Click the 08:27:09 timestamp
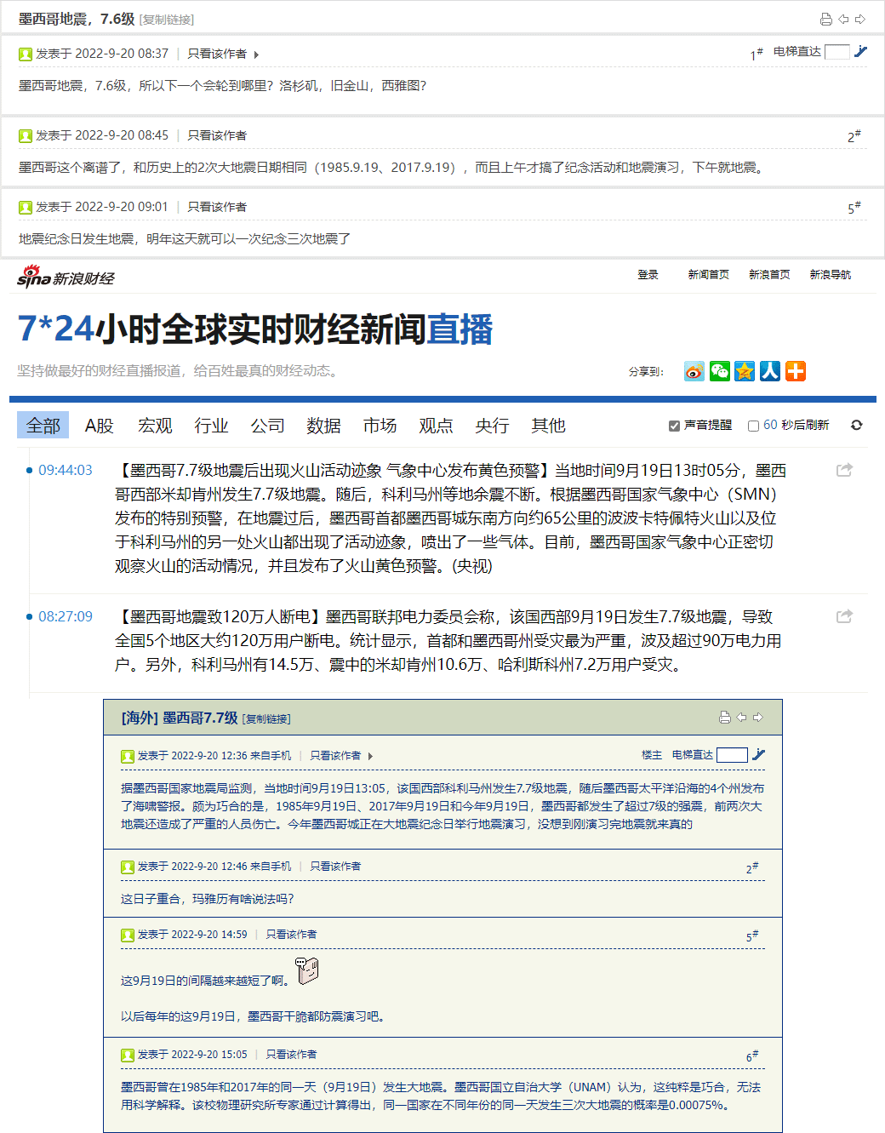Viewport: 885px width, 1133px height. click(66, 616)
